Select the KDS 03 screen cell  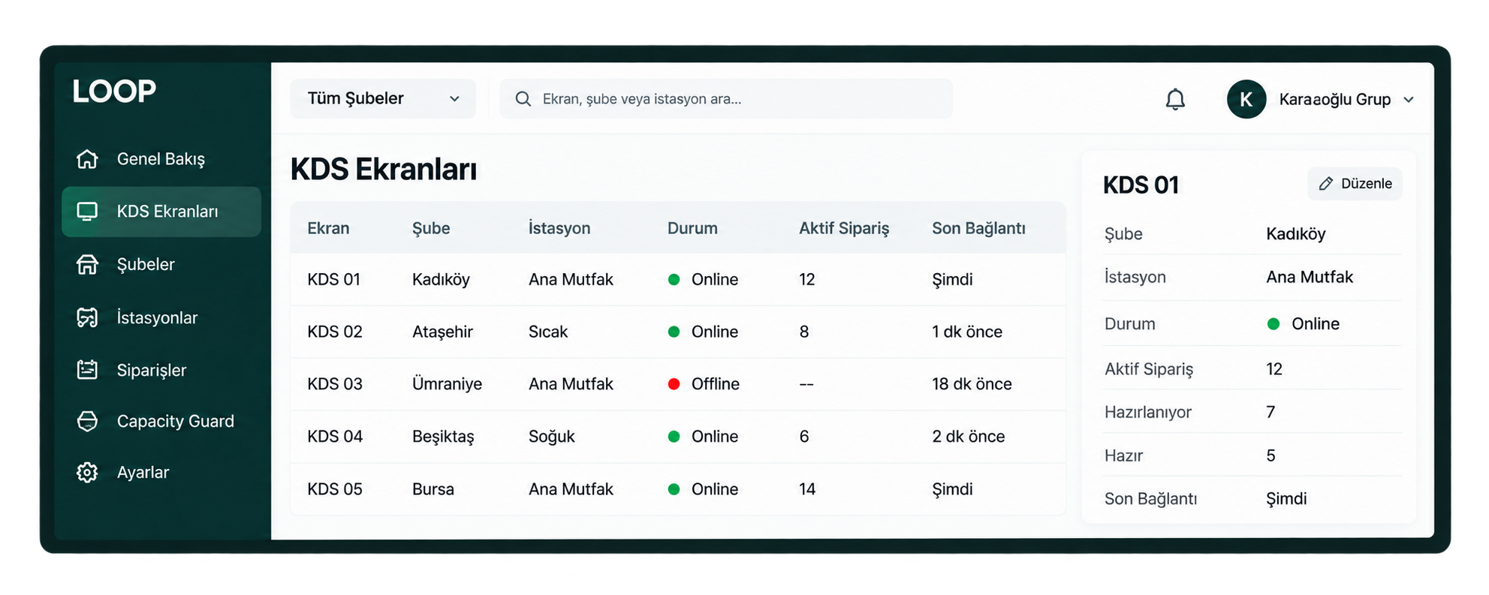335,384
